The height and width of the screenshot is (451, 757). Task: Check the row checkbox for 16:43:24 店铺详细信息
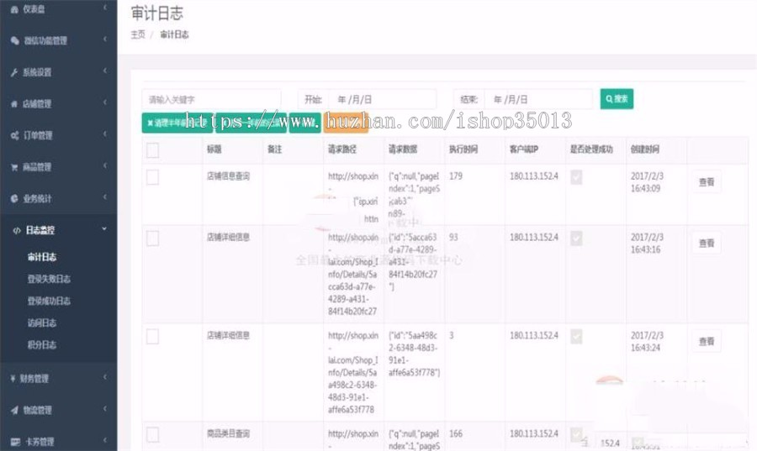(152, 336)
